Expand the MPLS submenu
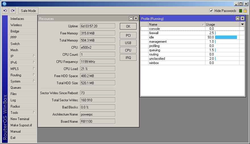250x144 pixels. pyautogui.click(x=34, y=69)
